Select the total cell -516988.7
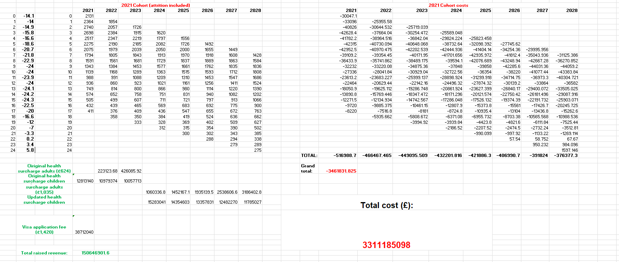Image resolution: width=619 pixels, height=262 pixels. point(345,155)
